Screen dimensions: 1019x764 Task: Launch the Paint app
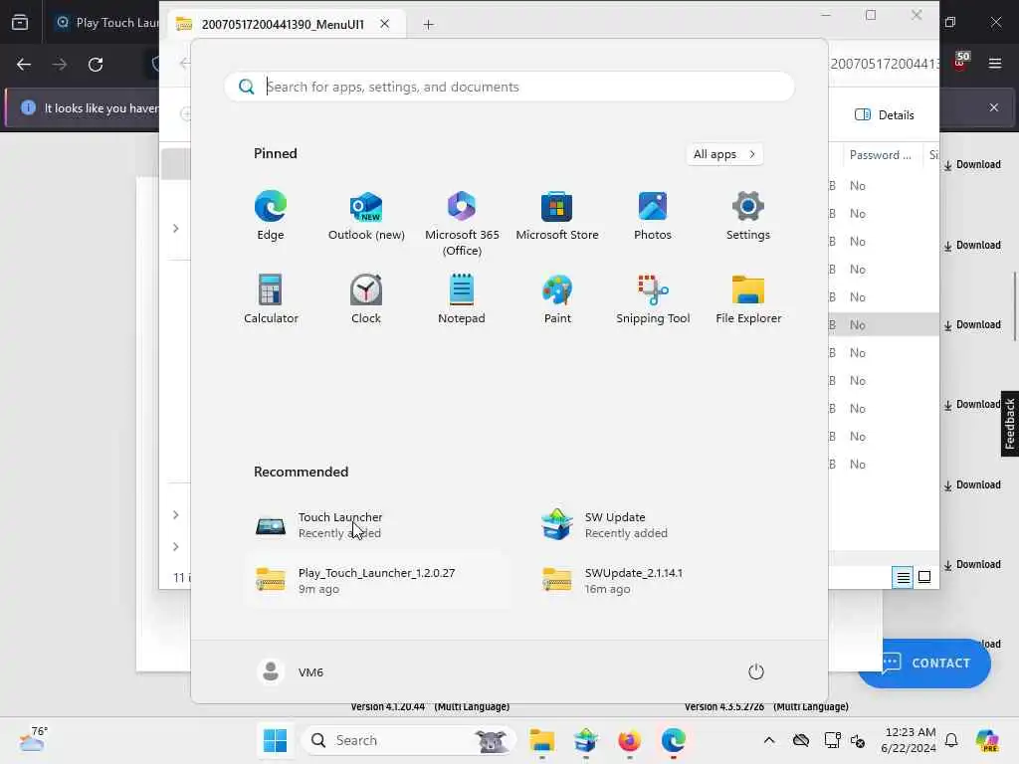(557, 299)
